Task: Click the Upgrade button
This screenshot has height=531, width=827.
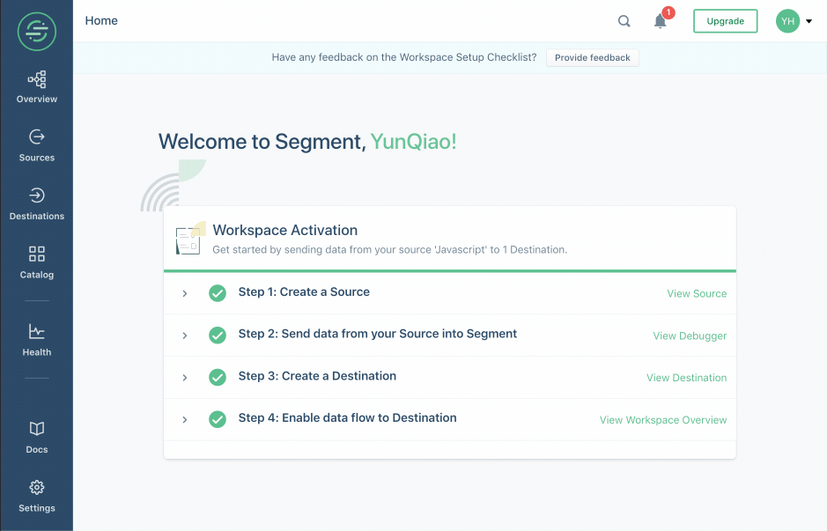Action: [x=725, y=21]
